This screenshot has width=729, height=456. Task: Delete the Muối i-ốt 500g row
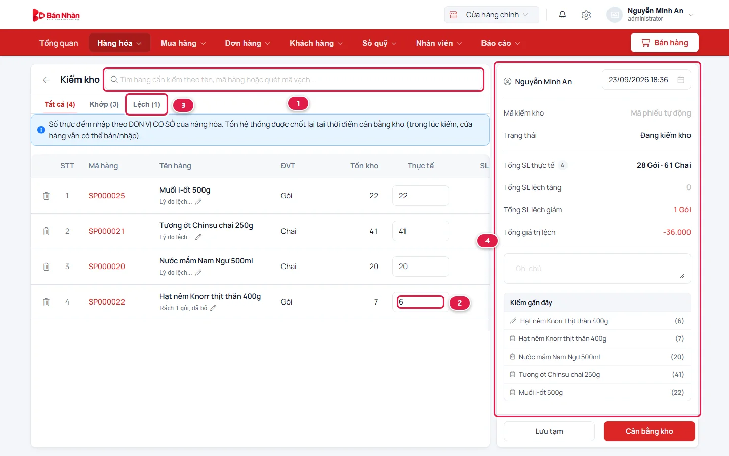[x=46, y=196]
